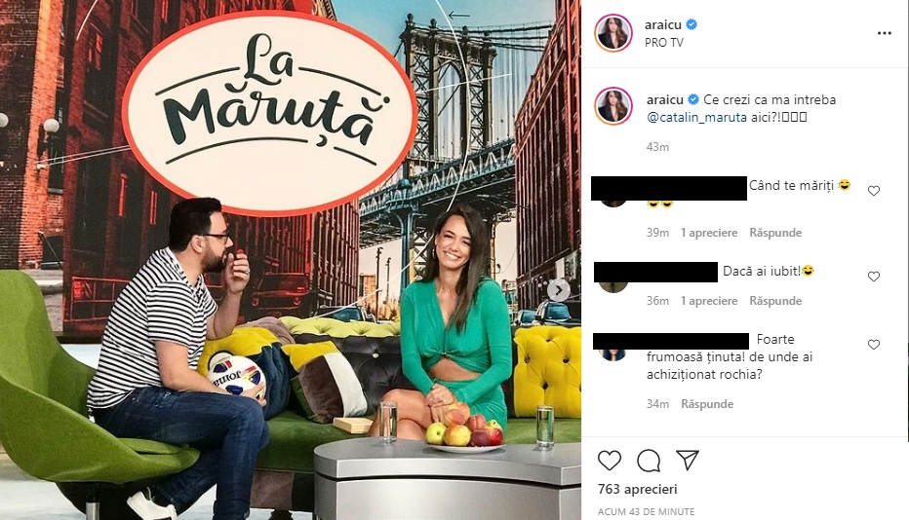Show the 763 aprecieri likes list
Viewport: 909px width, 520px height.
point(638,489)
